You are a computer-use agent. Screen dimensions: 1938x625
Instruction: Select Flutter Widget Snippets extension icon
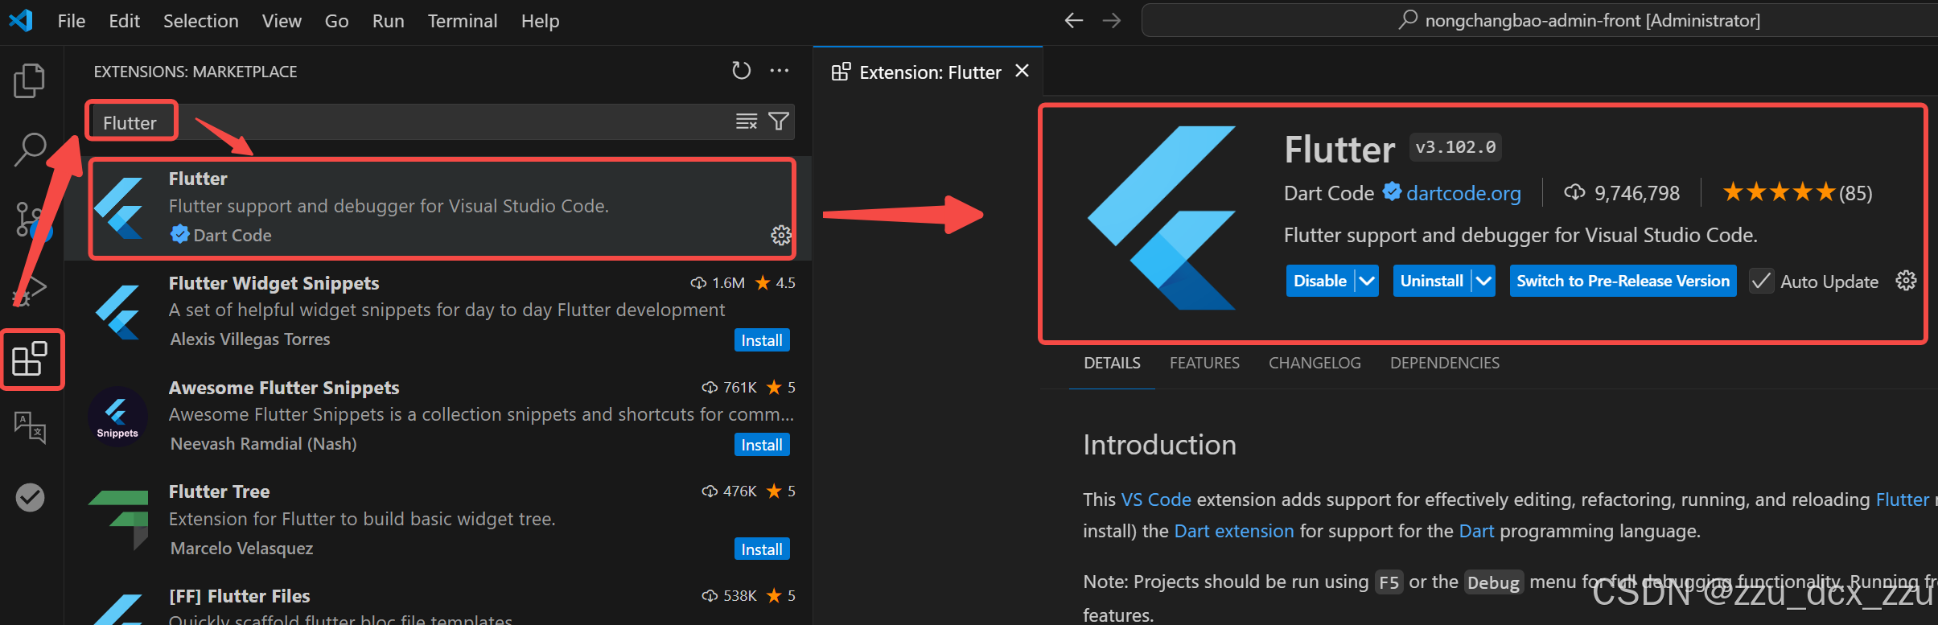[118, 312]
